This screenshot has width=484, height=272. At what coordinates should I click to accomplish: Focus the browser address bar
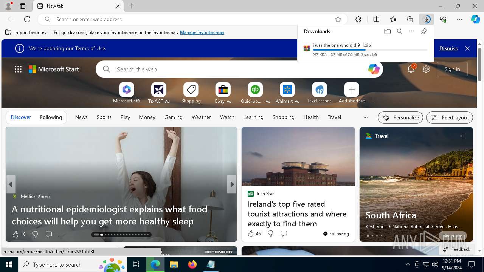[x=193, y=19]
